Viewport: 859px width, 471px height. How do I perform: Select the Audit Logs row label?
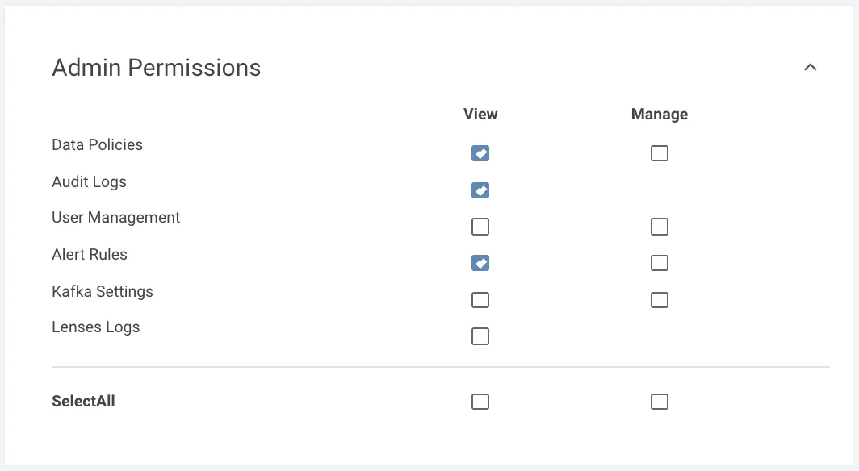pyautogui.click(x=89, y=181)
